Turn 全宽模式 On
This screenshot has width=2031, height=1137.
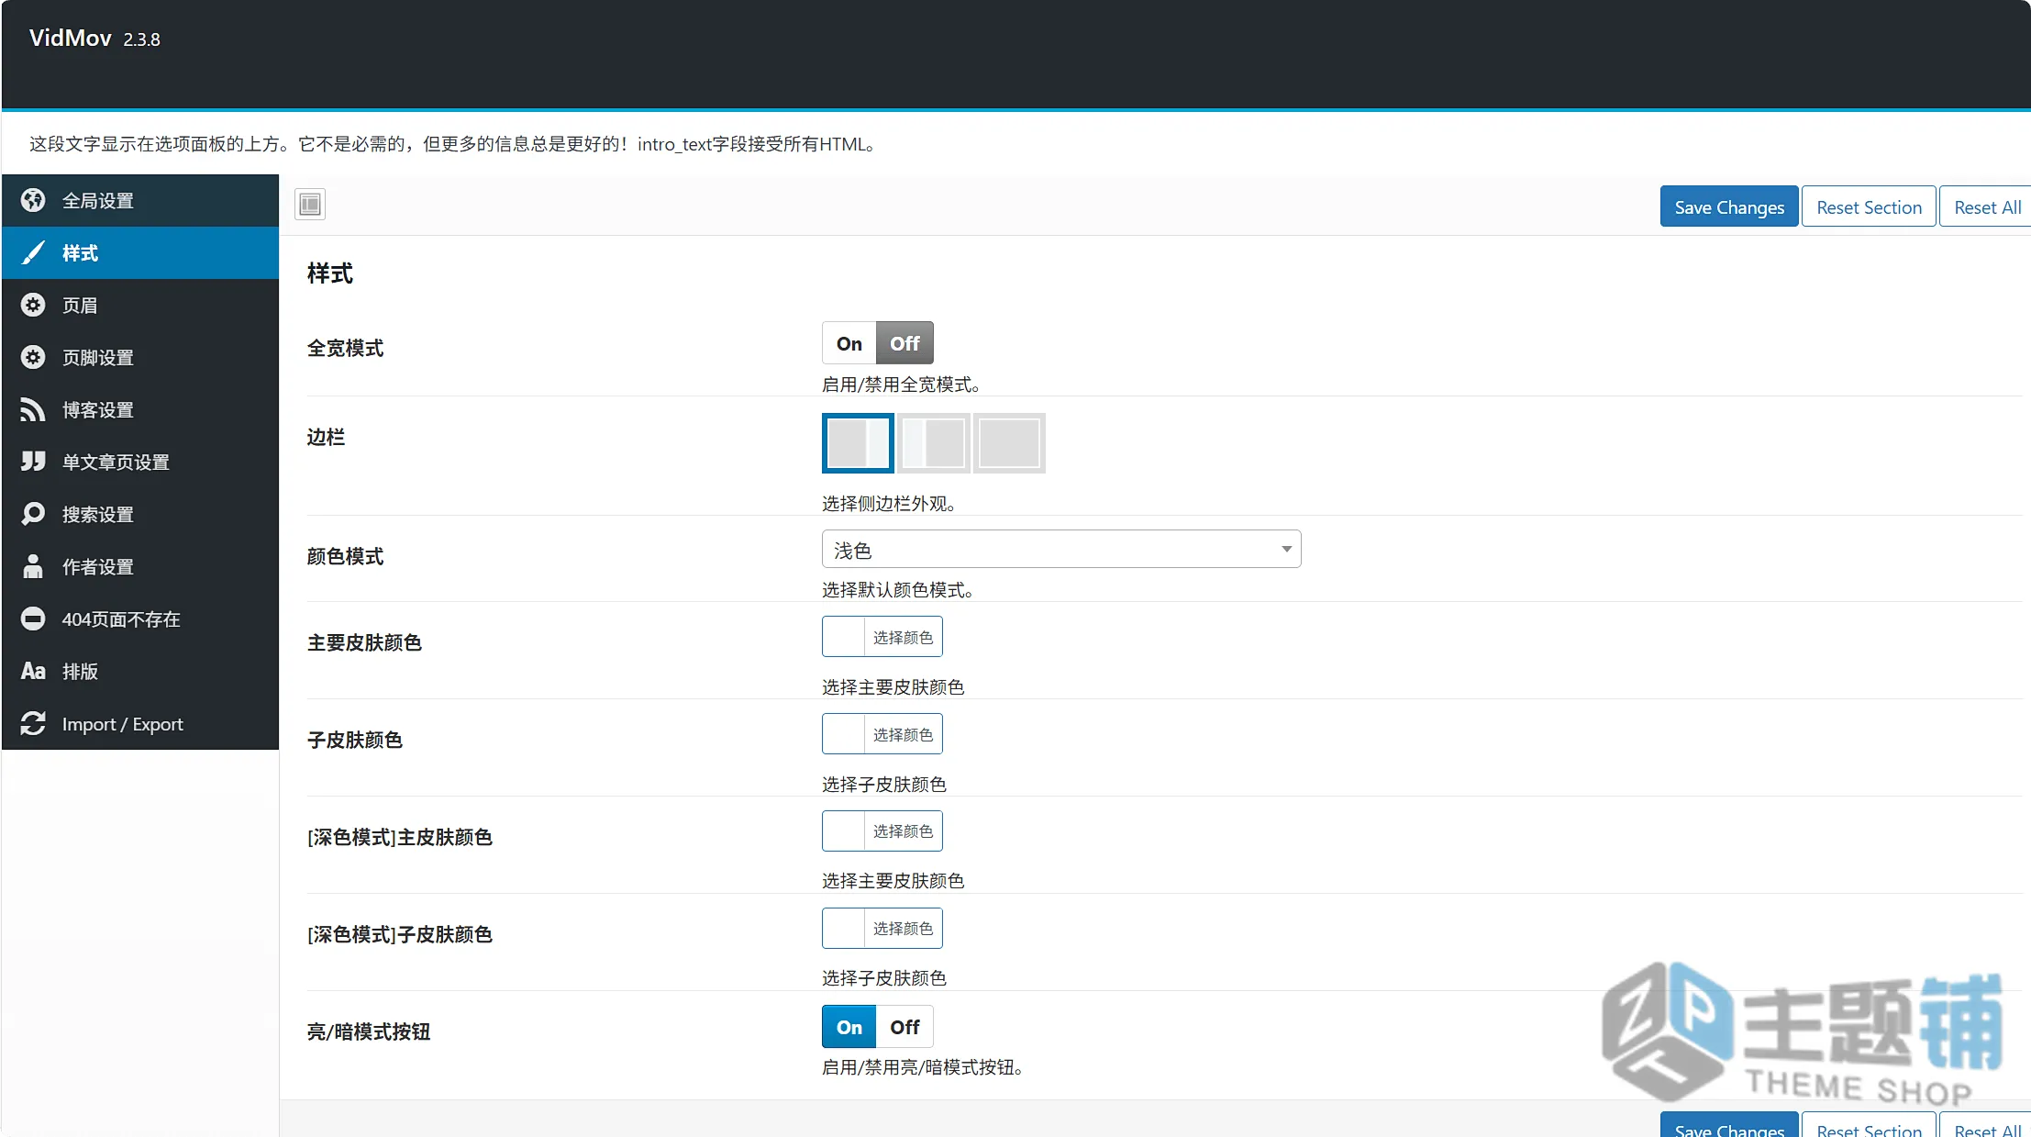point(849,343)
